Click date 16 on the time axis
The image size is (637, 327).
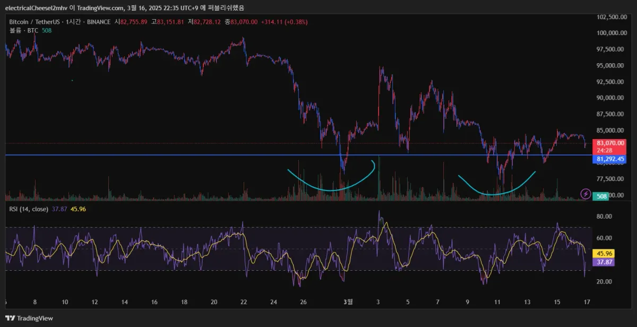tap(154, 302)
